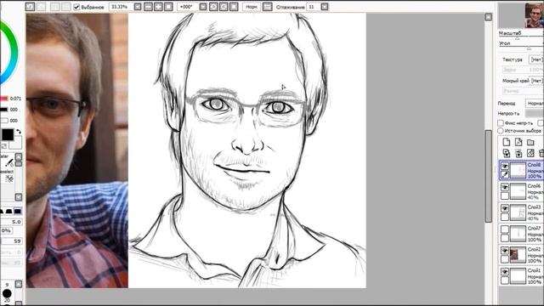This screenshot has height=306, width=544.
Task: Select the first brush edge shape
Action: click(x=2, y=212)
